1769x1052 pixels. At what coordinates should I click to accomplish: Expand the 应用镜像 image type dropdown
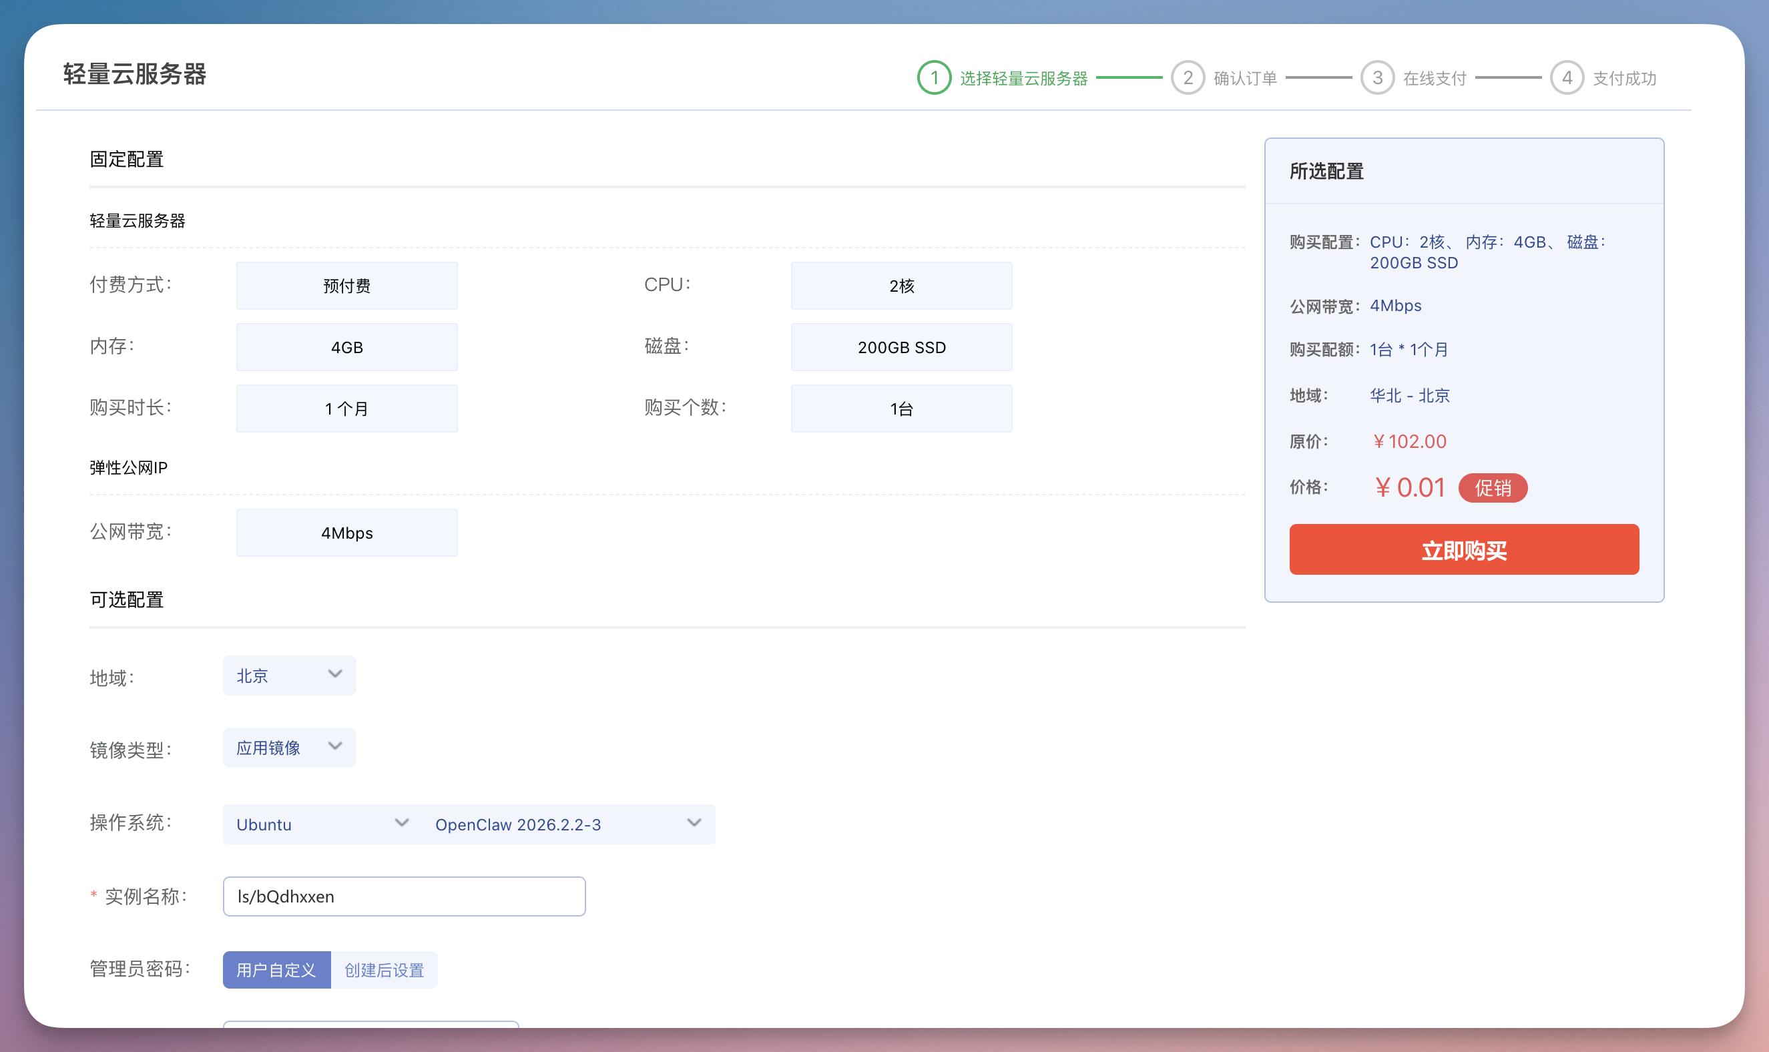tap(288, 747)
